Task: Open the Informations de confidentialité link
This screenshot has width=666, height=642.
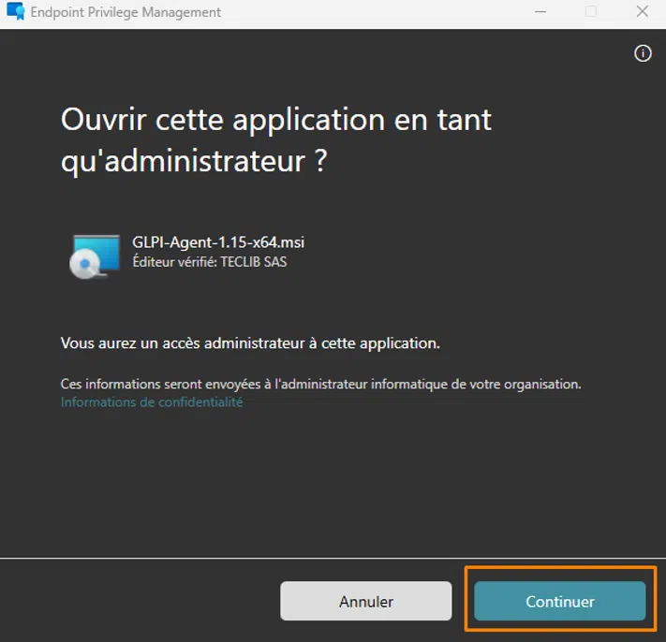Action: [152, 401]
